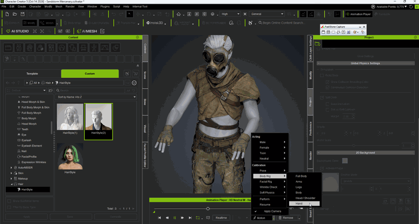Toggle Show Subfolder Items checkbox
419x224 pixels.
click(x=9, y=201)
